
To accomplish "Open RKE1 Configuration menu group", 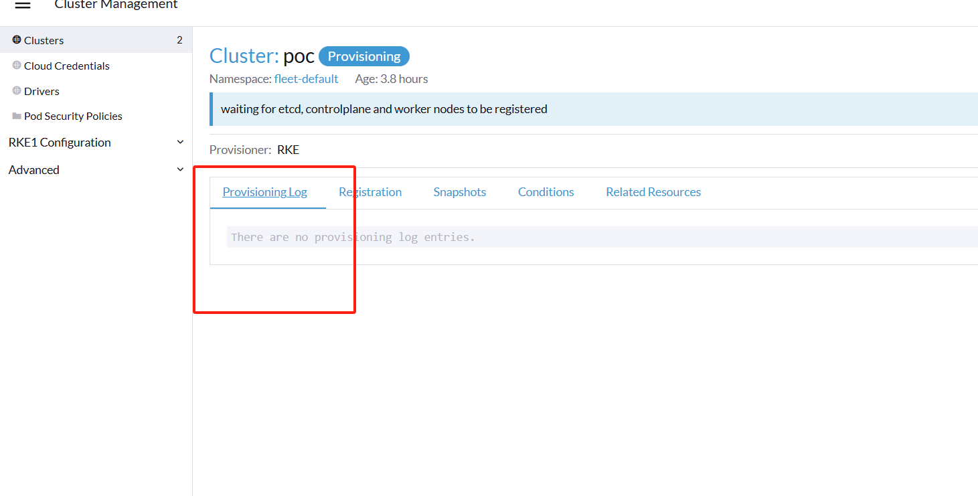I will [x=60, y=143].
